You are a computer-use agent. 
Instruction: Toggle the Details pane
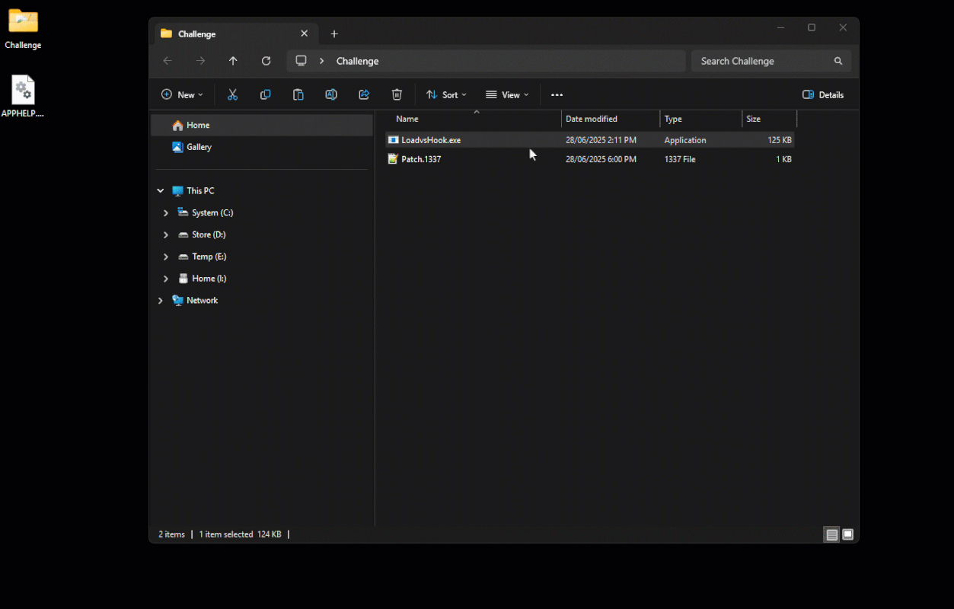coord(823,95)
